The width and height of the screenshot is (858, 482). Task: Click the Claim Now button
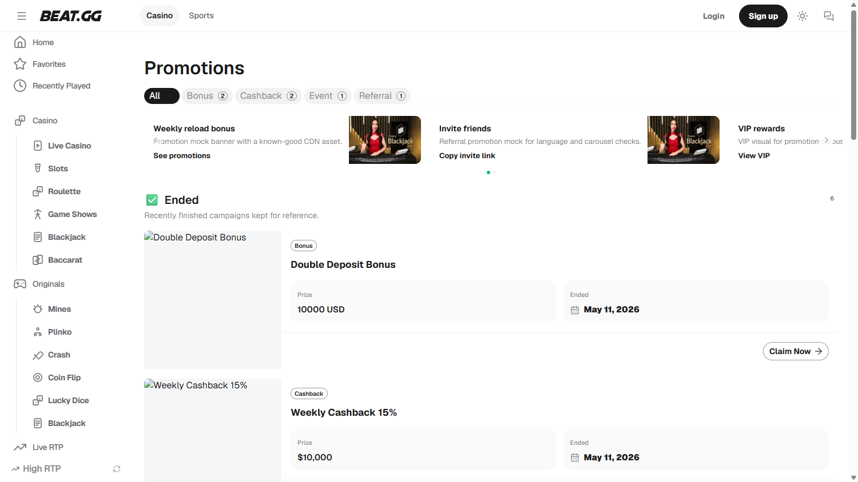pos(796,351)
